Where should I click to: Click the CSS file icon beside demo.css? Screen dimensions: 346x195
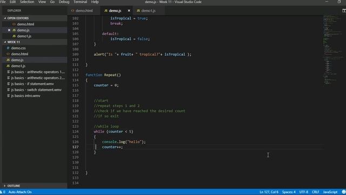tap(8, 48)
